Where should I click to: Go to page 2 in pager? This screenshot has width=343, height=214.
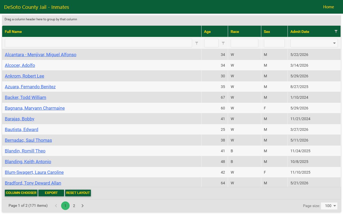[74, 206]
